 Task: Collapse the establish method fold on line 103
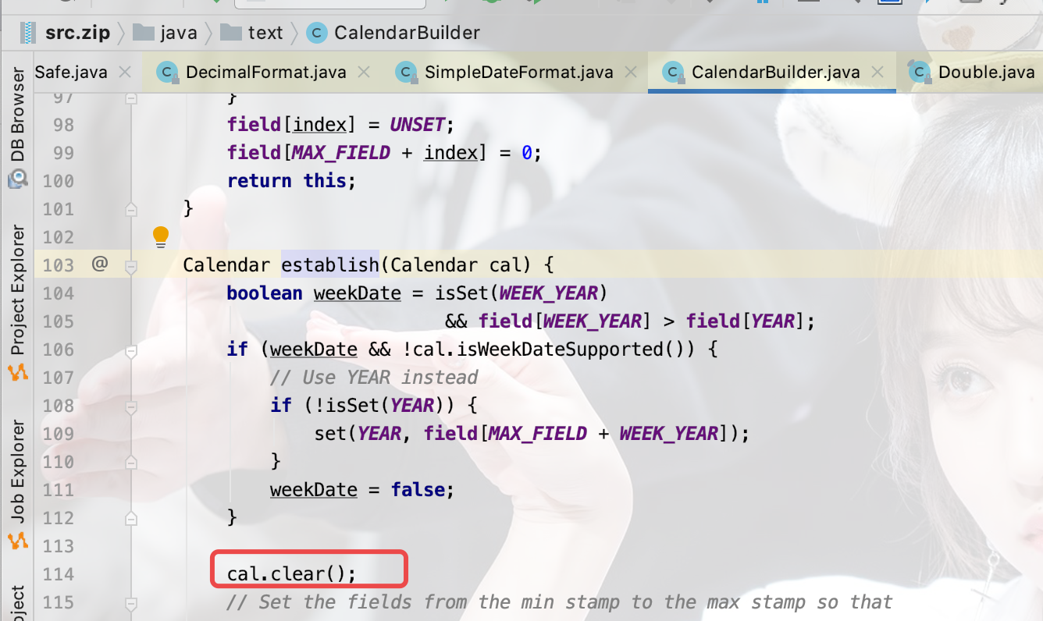tap(131, 265)
